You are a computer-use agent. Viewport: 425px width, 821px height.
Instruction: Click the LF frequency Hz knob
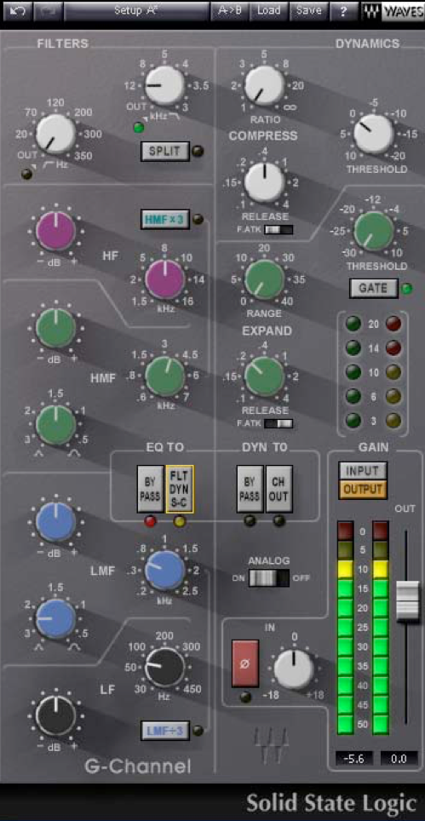[165, 667]
